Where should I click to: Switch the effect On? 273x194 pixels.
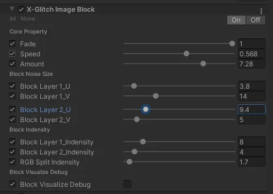[236, 20]
